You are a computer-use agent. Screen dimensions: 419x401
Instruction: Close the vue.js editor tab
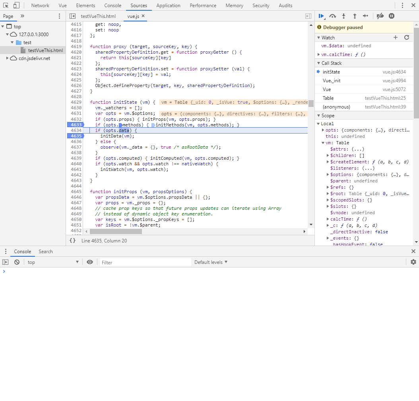click(143, 16)
